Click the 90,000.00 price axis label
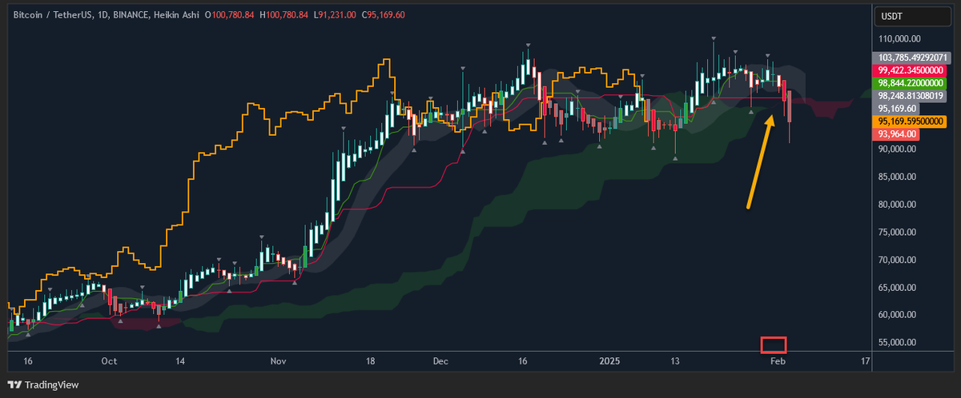The height and width of the screenshot is (398, 961). tap(899, 149)
